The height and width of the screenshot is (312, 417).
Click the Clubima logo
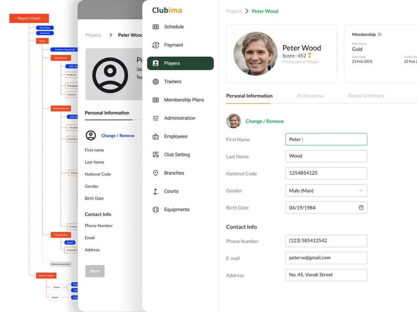pos(167,10)
